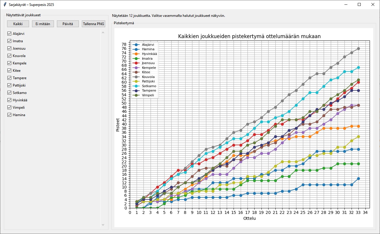
Task: Save chart using Tallenna PNG button
Action: click(x=93, y=24)
